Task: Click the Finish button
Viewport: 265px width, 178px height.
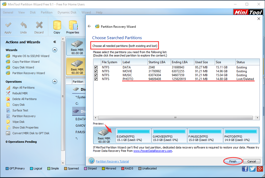Action: pyautogui.click(x=233, y=161)
